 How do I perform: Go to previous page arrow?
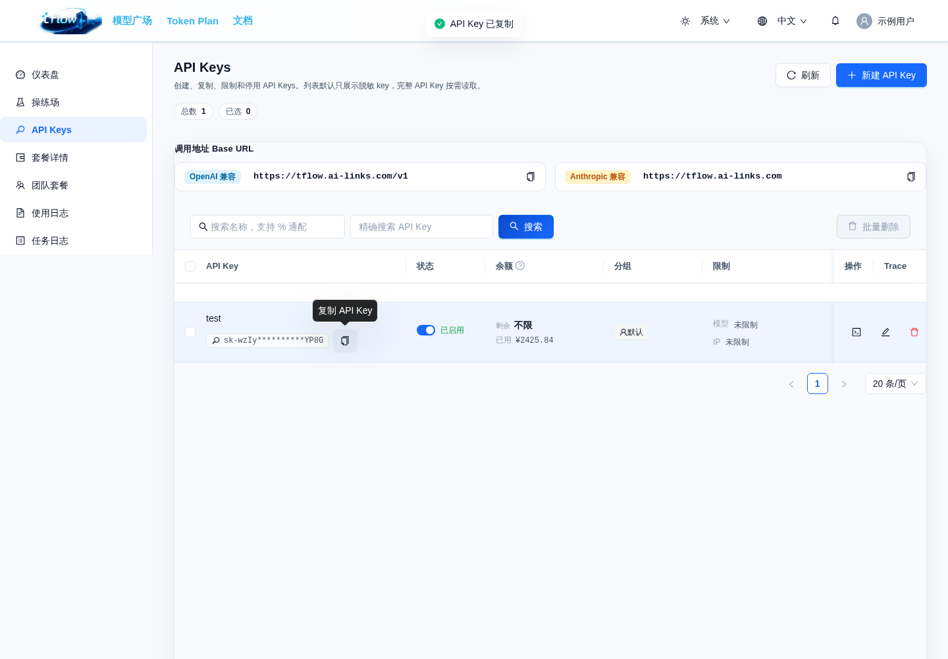(x=791, y=384)
